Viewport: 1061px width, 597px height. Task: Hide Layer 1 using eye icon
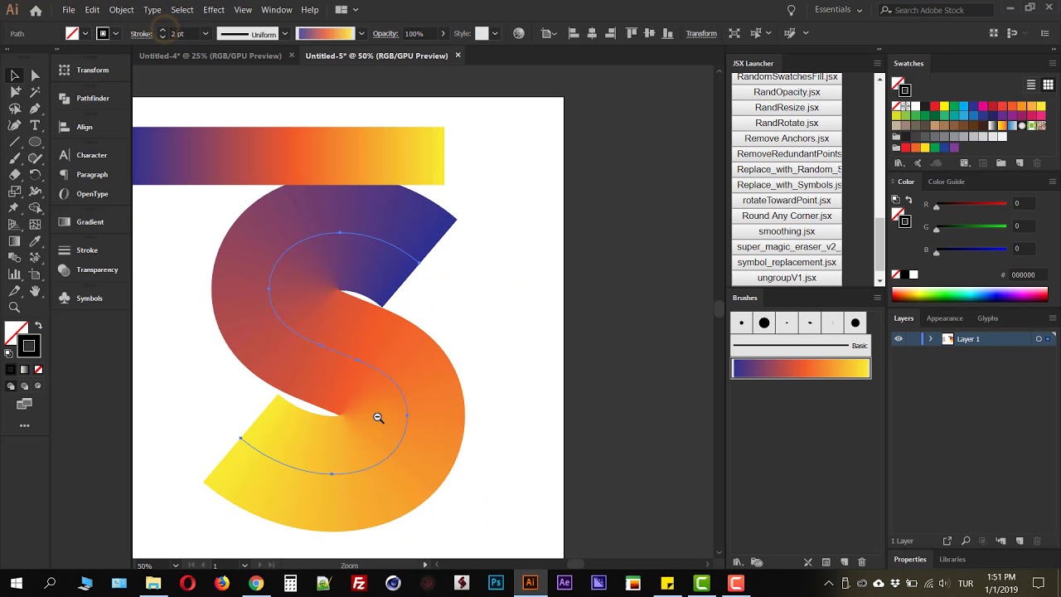(898, 339)
